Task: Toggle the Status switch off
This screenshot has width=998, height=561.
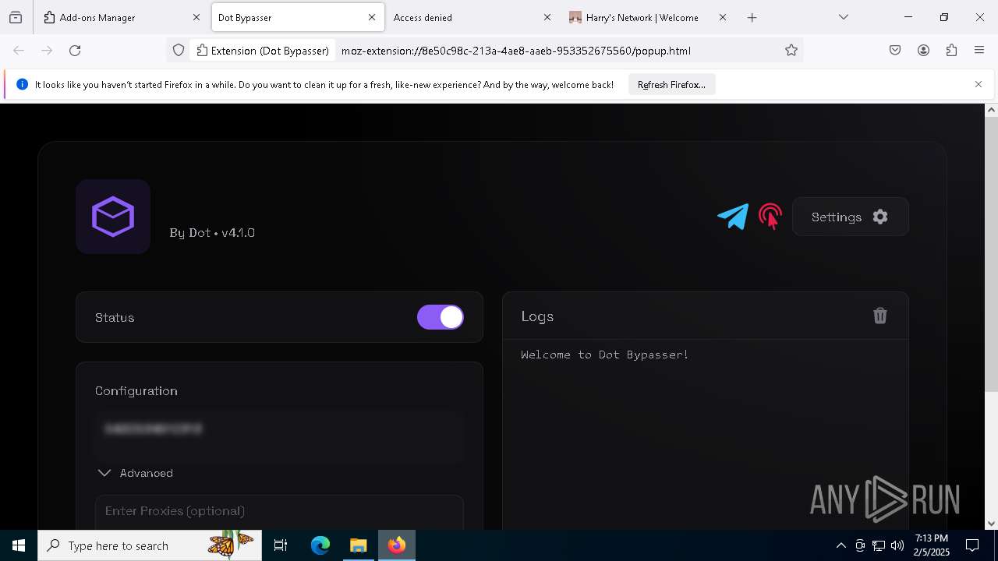Action: pyautogui.click(x=441, y=317)
